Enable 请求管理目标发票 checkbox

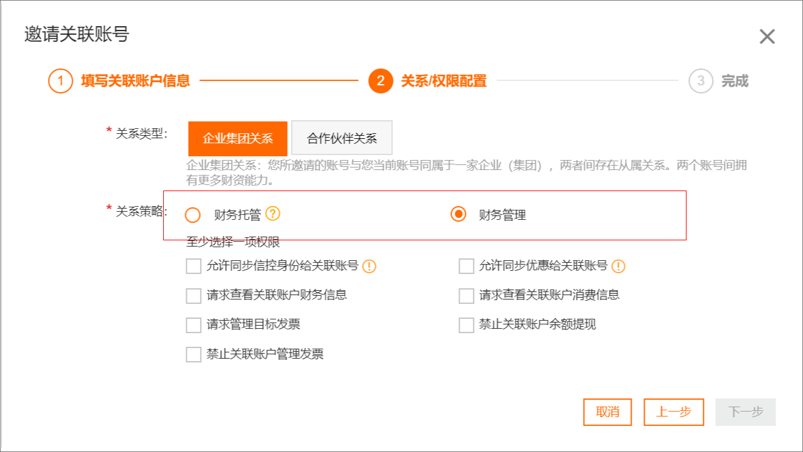[x=194, y=325]
